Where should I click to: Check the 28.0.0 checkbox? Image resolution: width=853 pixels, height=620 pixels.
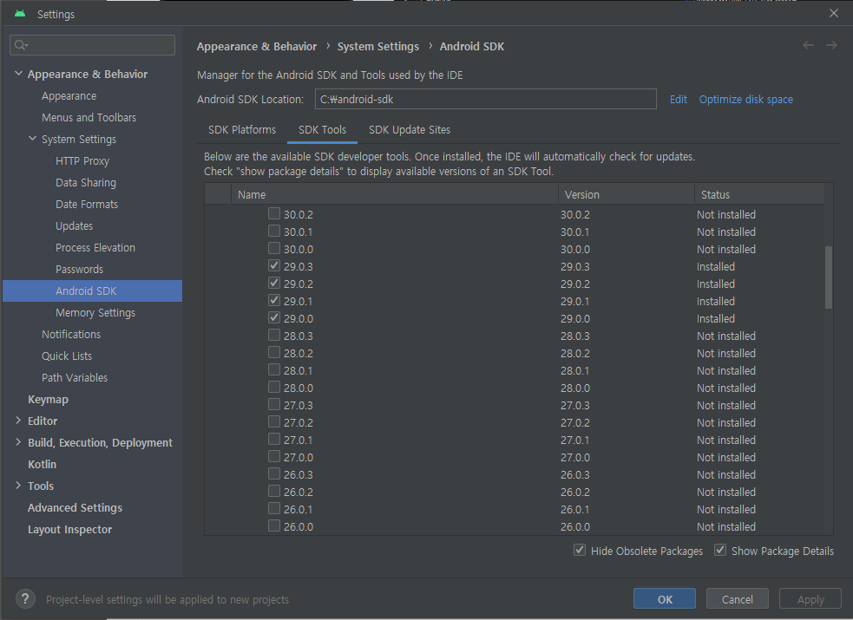[x=274, y=388]
